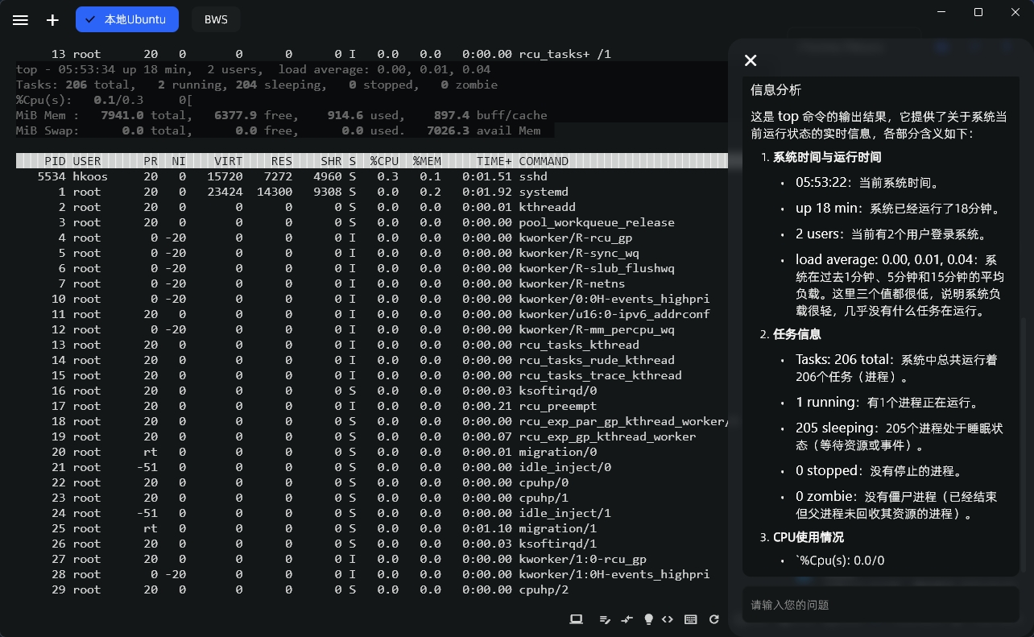Image resolution: width=1034 pixels, height=637 pixels.
Task: Close the 信息分析 side panel
Action: pos(751,60)
